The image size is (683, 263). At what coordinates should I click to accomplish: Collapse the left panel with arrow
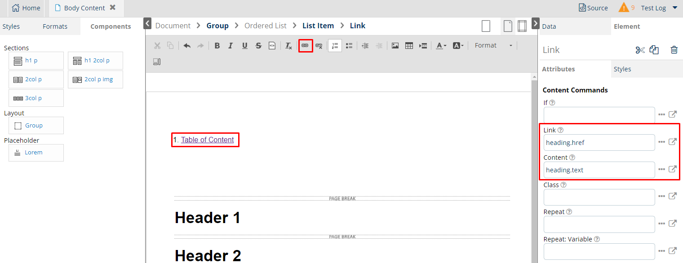147,23
